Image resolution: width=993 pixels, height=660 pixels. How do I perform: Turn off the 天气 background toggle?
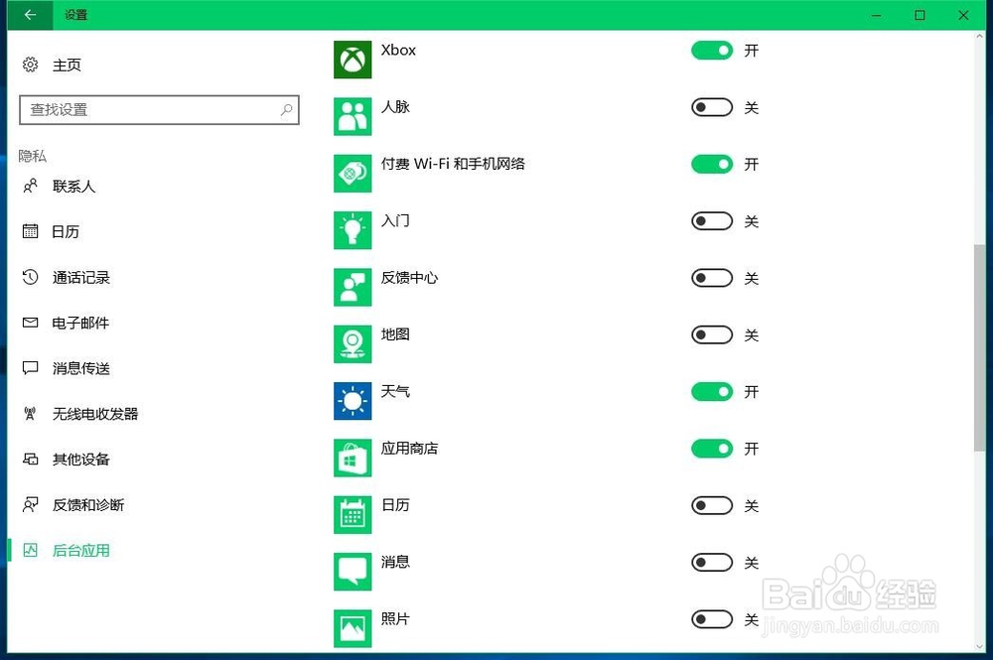coord(711,391)
